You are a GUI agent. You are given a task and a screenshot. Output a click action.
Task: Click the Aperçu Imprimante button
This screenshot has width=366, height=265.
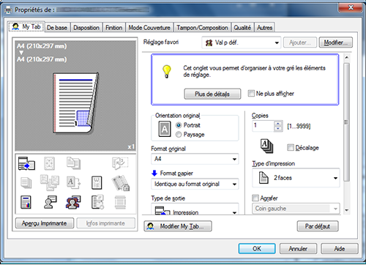coord(45,223)
